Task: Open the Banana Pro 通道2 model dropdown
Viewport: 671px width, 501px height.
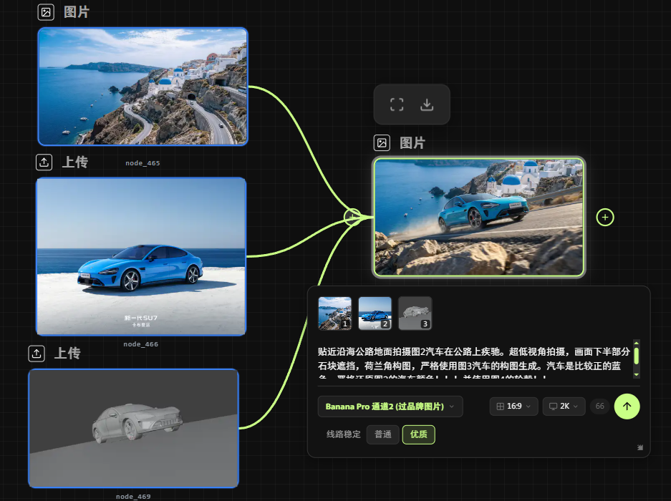Action: pyautogui.click(x=390, y=407)
